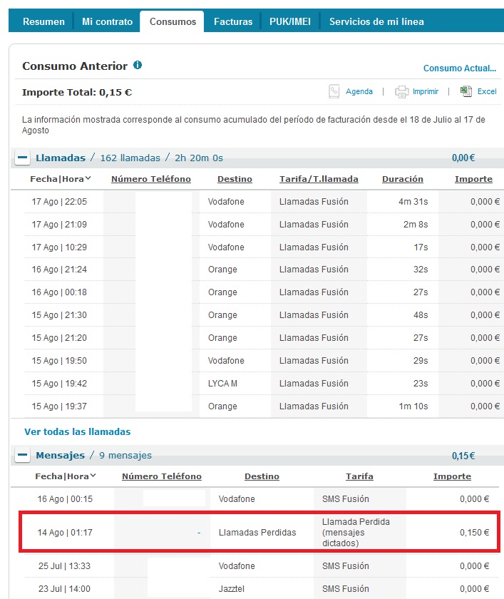
Task: Open the PUK/IMEI tab
Action: pyautogui.click(x=290, y=21)
